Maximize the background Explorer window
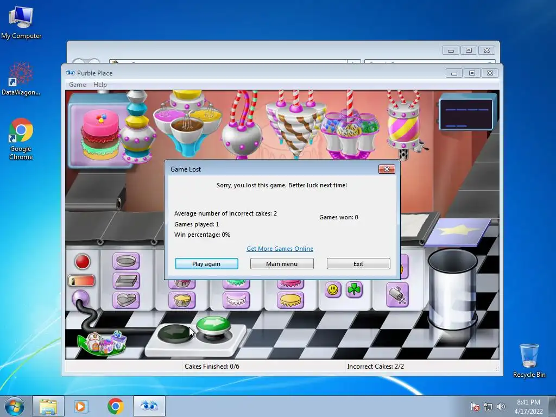The image size is (556, 417). (469, 50)
